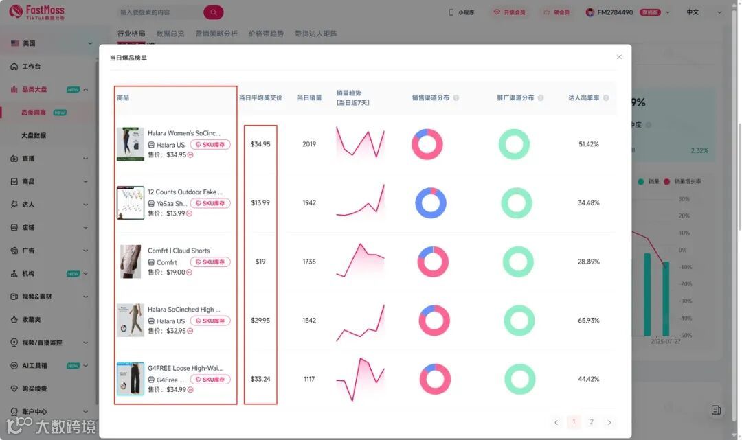Close the 当日爆品榜单 dialog

click(619, 57)
